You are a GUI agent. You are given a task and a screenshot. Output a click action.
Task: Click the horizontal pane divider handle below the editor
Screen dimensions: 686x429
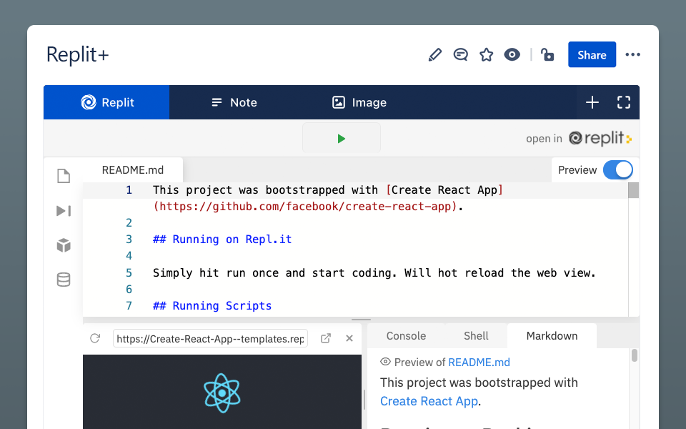[361, 320]
